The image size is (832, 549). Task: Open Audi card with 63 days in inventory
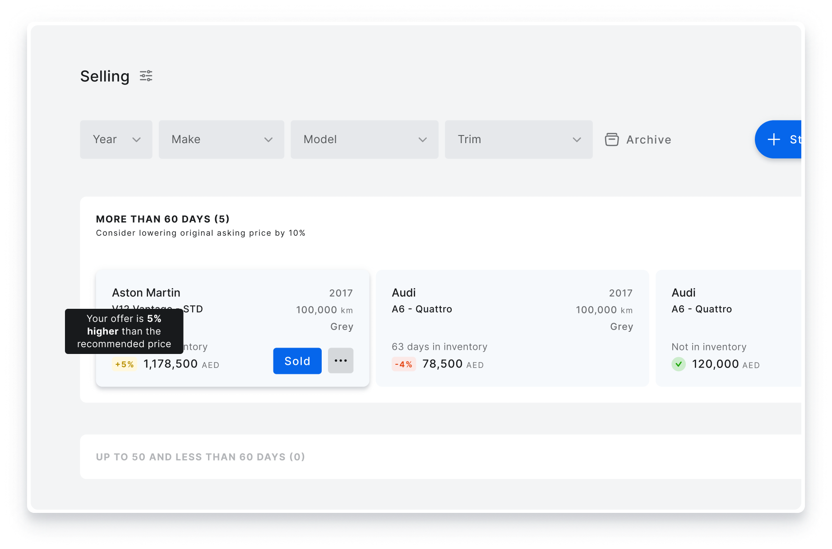[513, 328]
